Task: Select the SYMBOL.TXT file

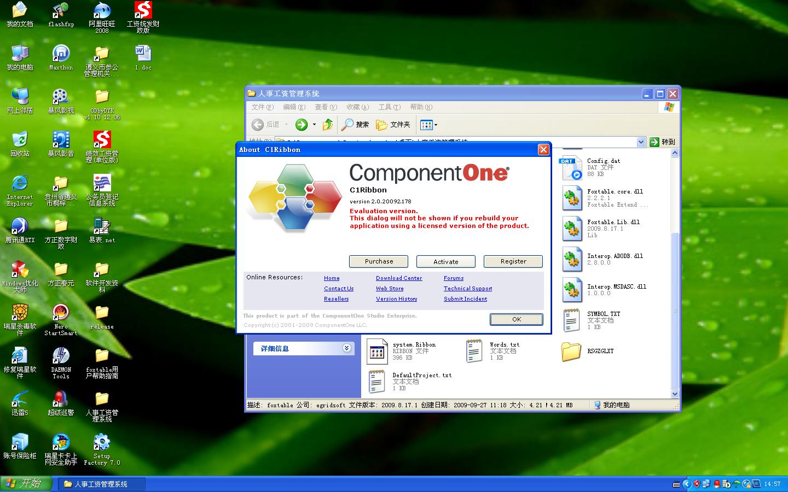Action: click(591, 320)
